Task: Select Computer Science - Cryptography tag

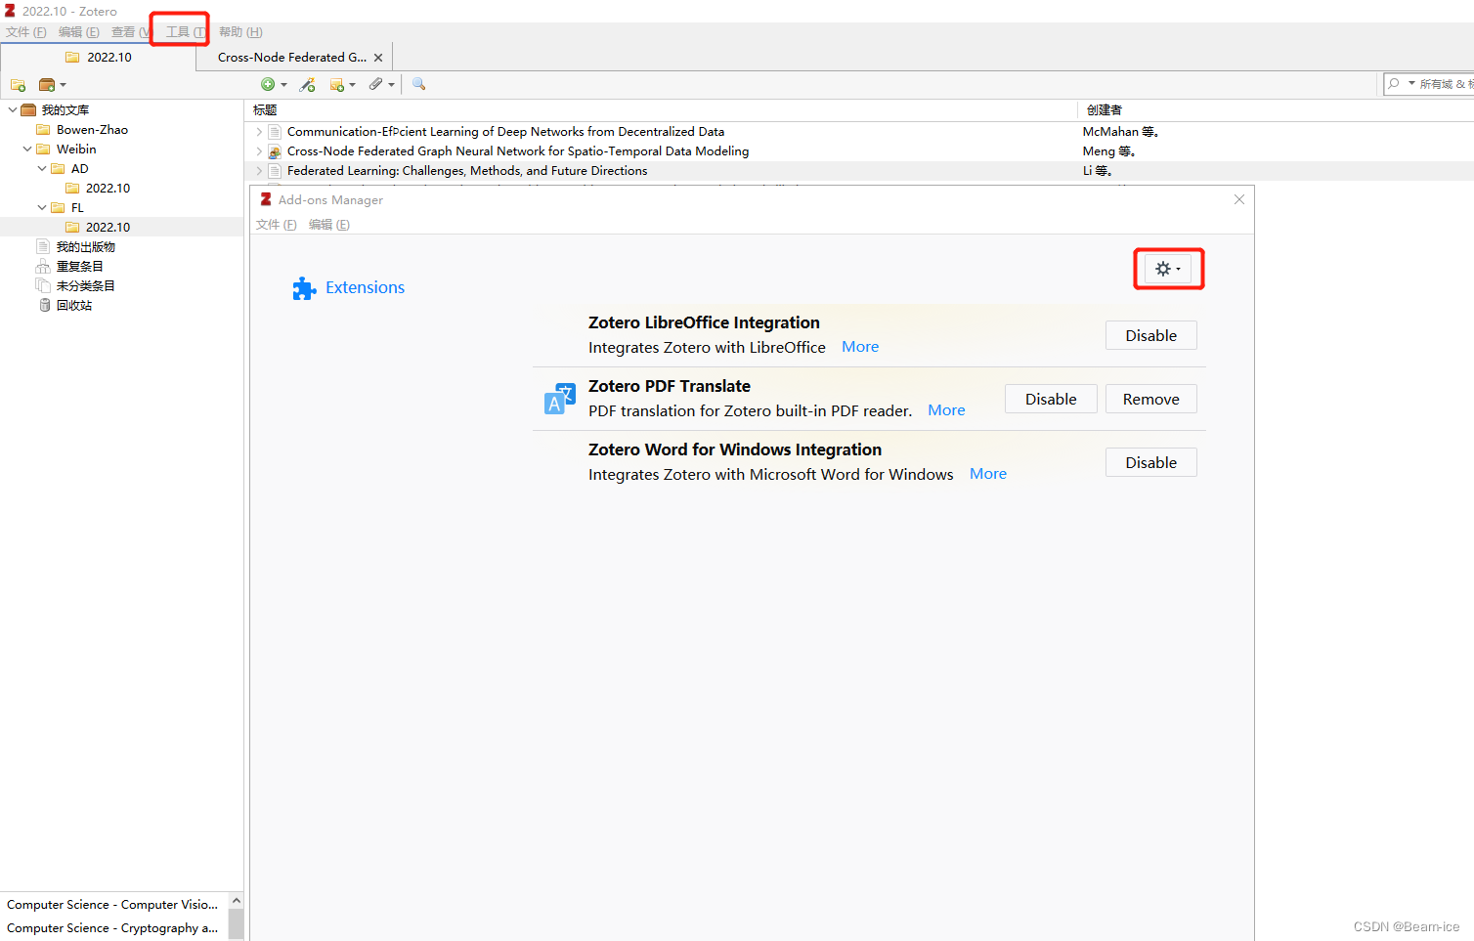Action: pos(112,928)
